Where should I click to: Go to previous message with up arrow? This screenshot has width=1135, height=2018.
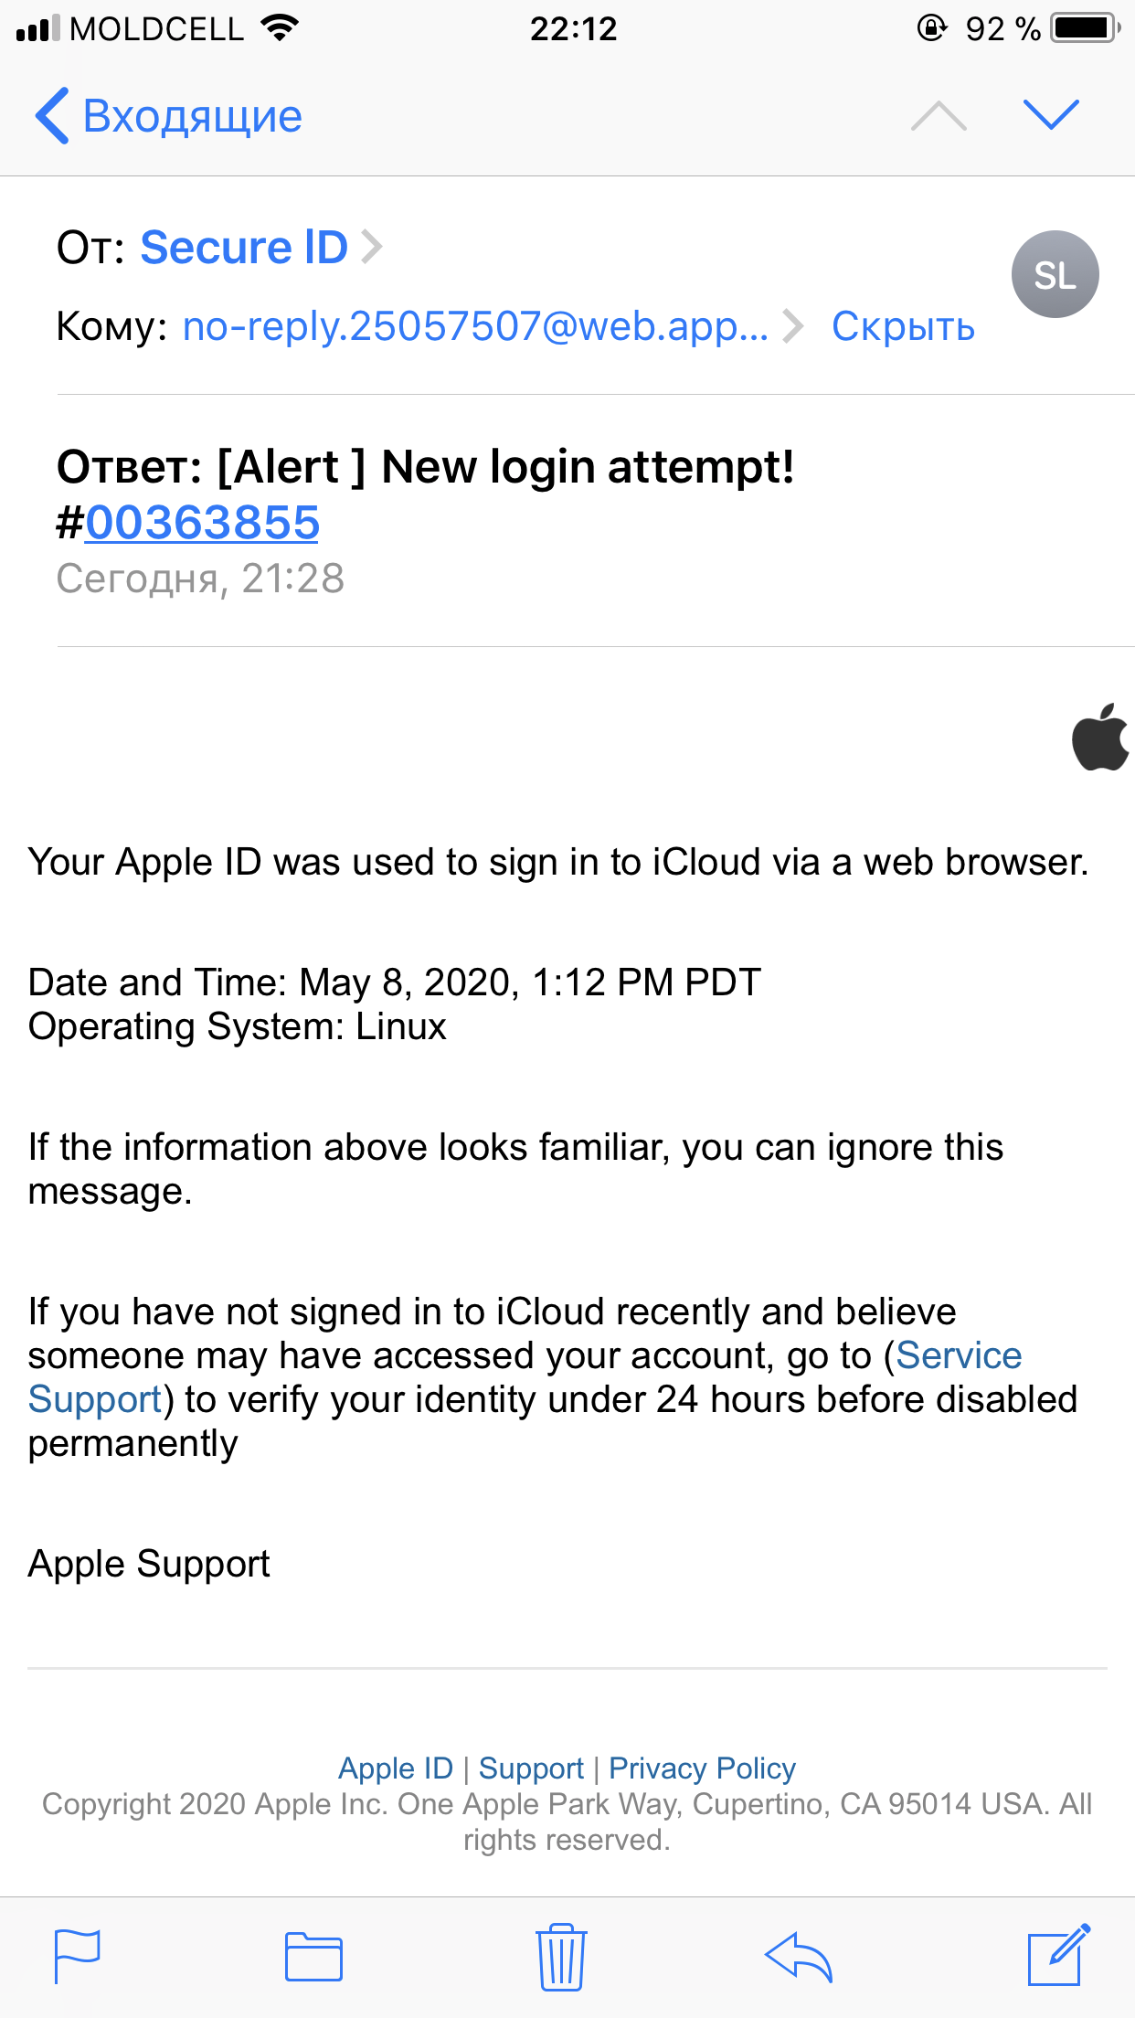click(939, 116)
